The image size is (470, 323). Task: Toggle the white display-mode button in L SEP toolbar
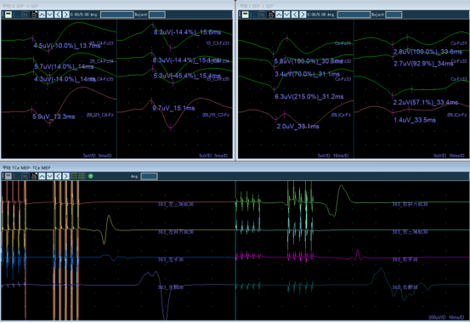(x=245, y=14)
